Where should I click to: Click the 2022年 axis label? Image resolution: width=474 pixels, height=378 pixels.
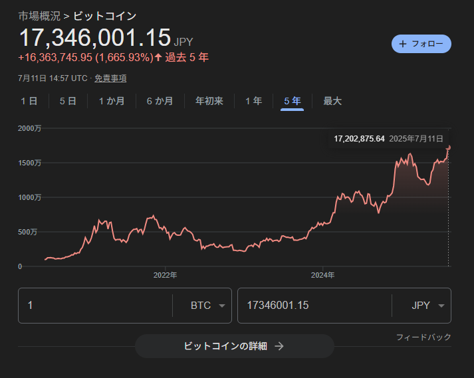165,275
